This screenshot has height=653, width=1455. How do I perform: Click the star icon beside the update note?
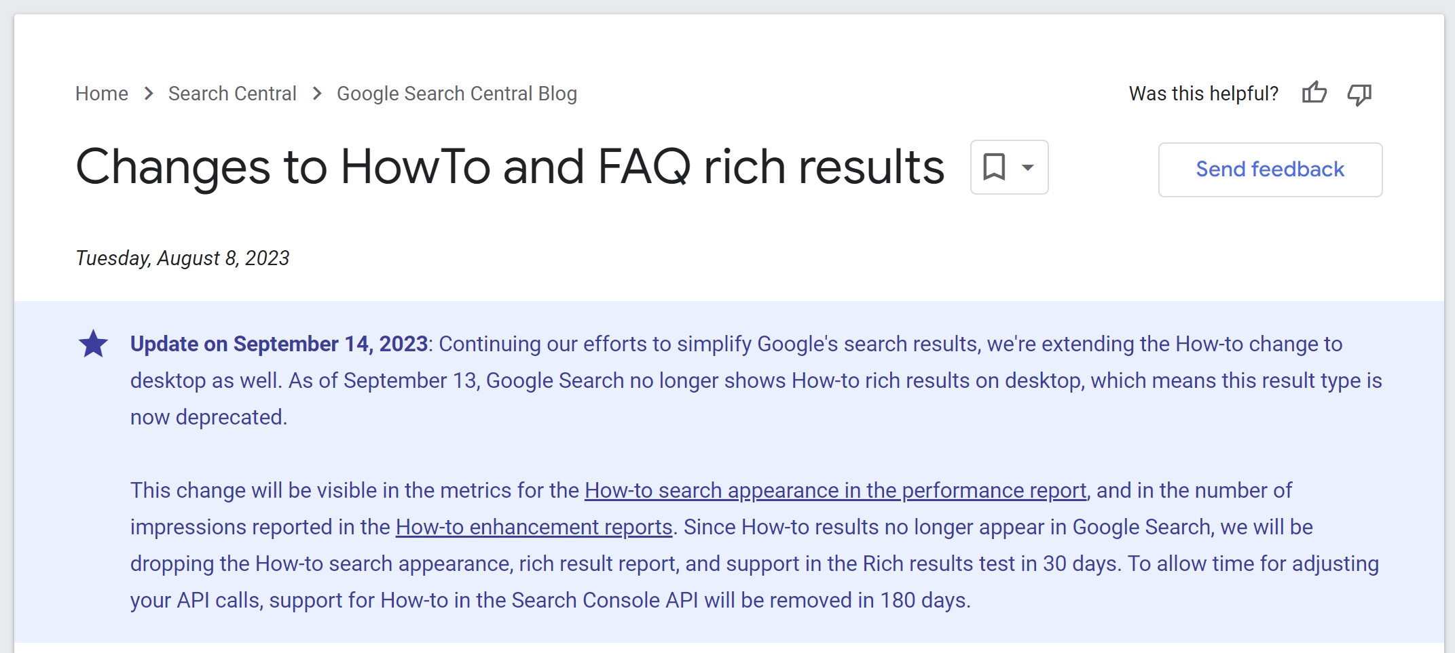tap(93, 343)
